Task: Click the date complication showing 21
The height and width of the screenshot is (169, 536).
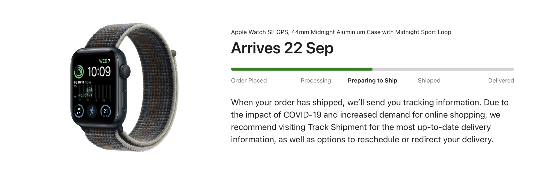Action: click(x=105, y=111)
